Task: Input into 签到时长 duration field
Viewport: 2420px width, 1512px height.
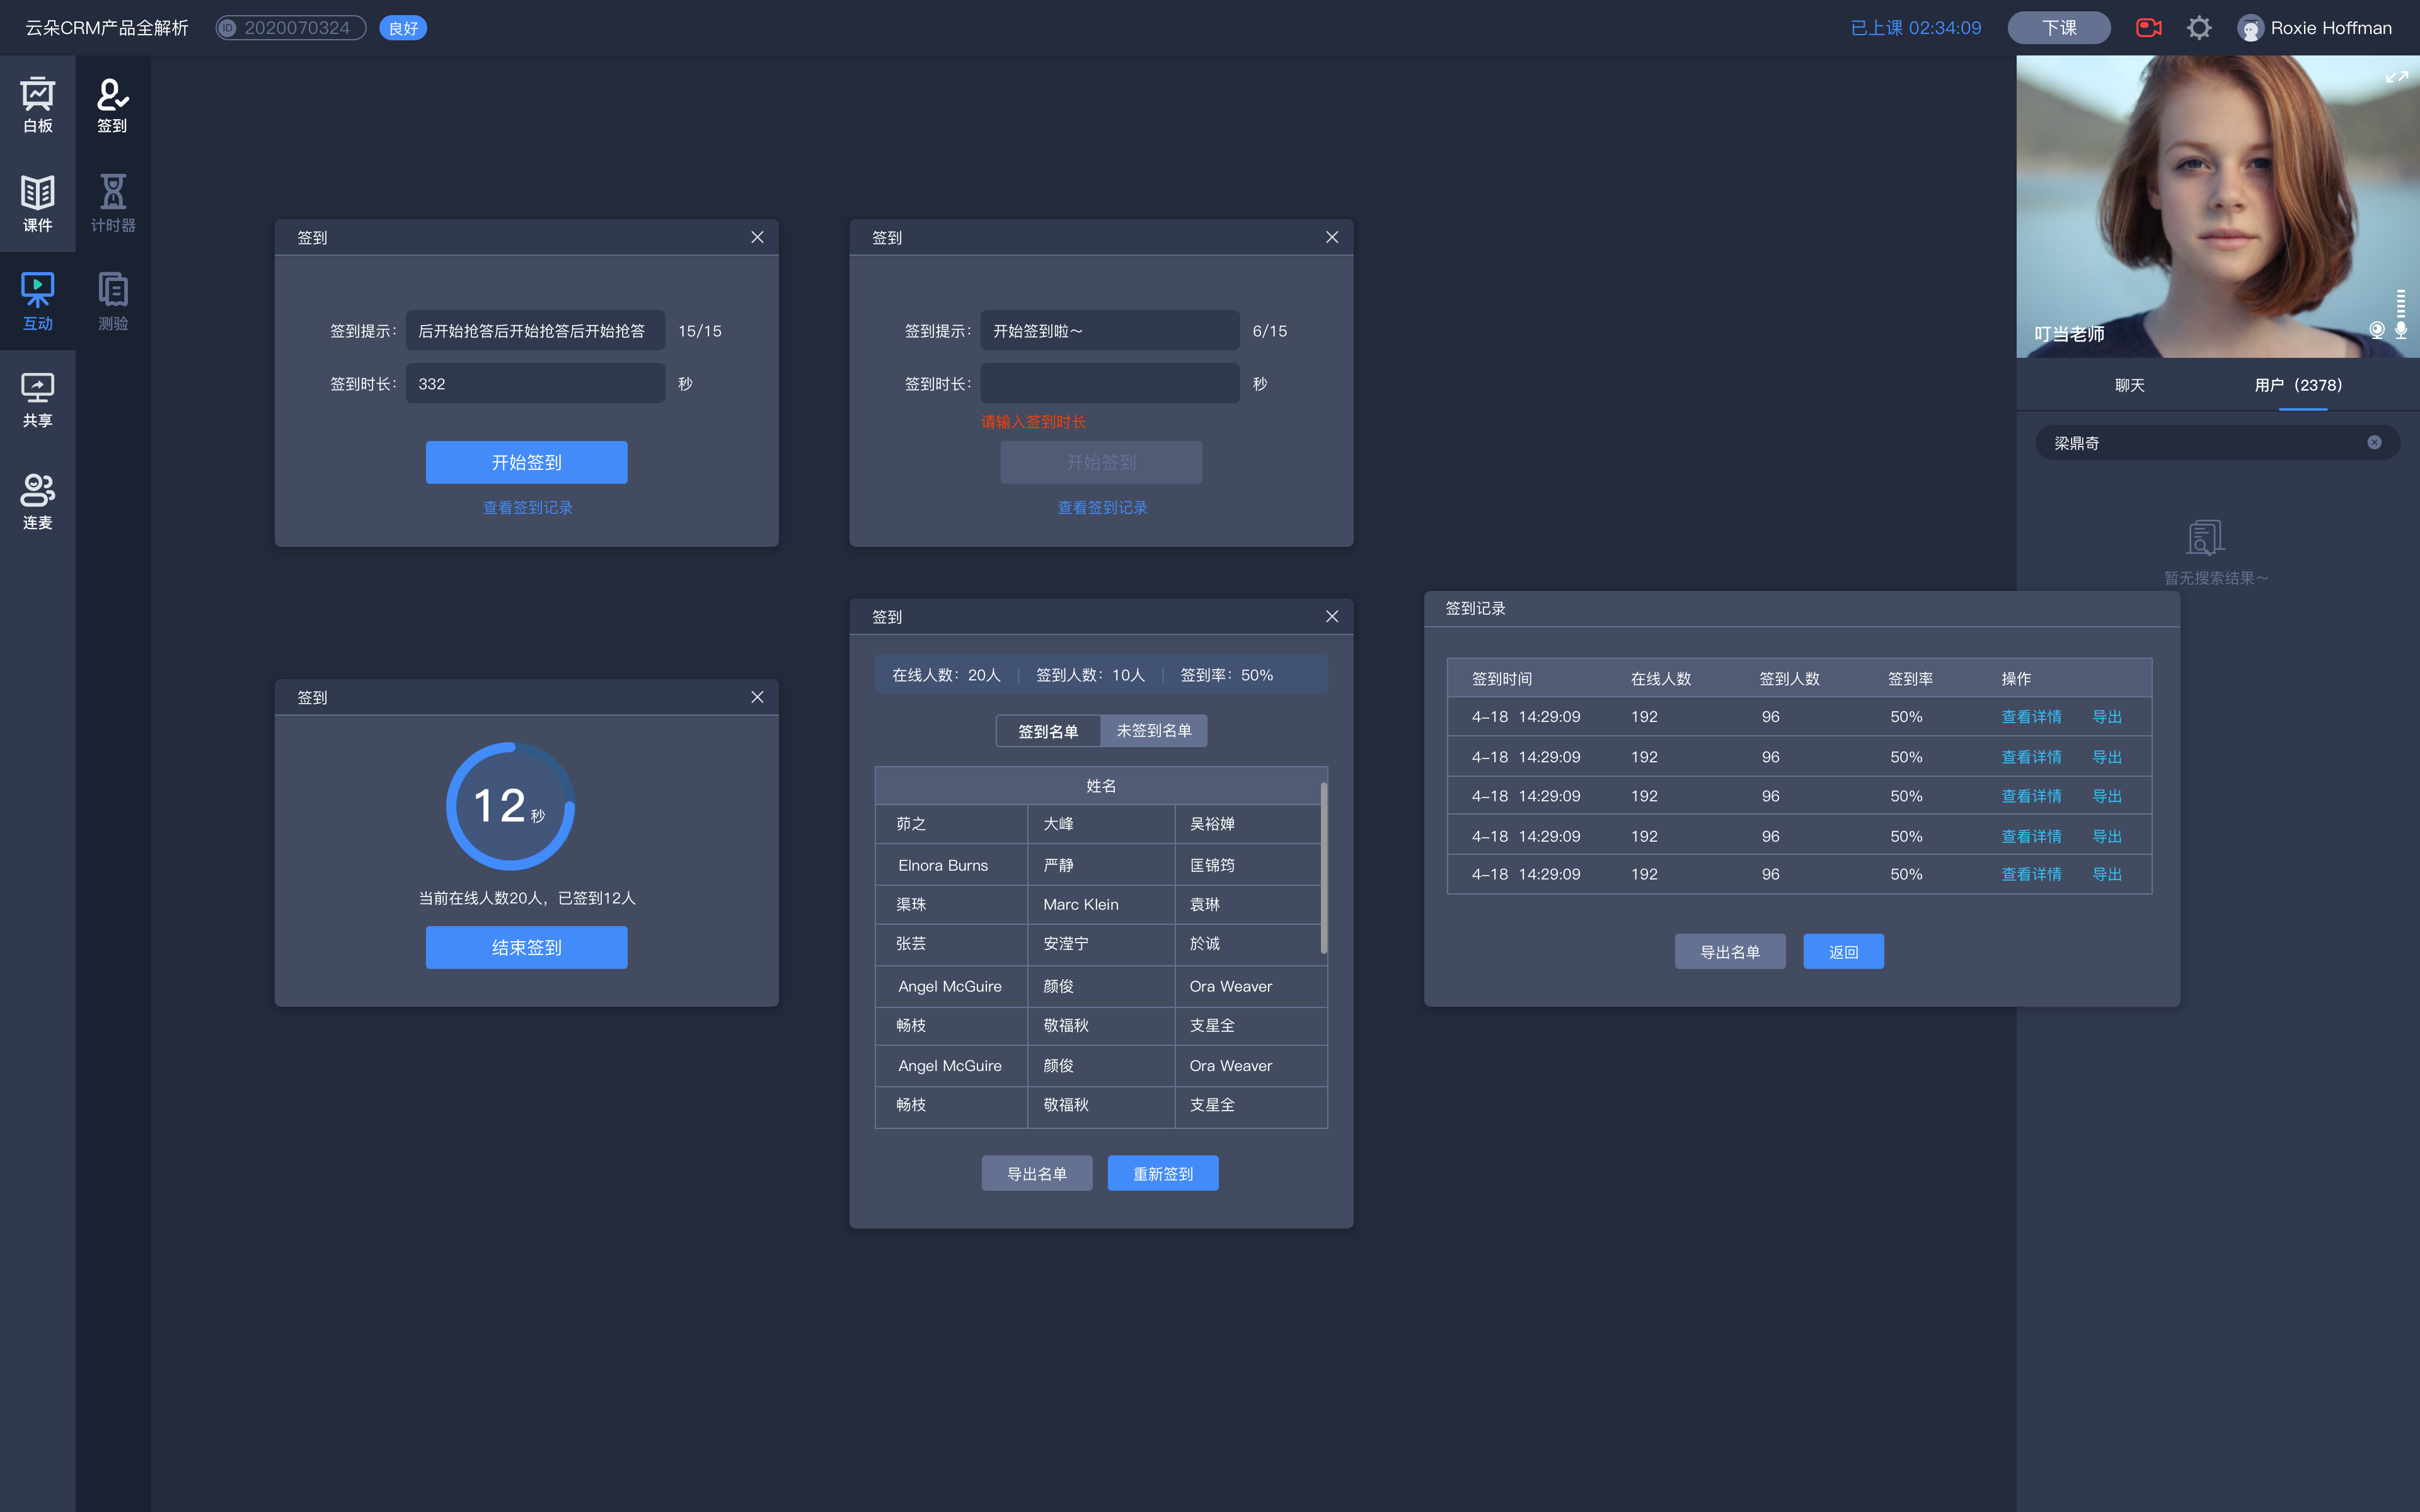Action: pyautogui.click(x=1108, y=383)
